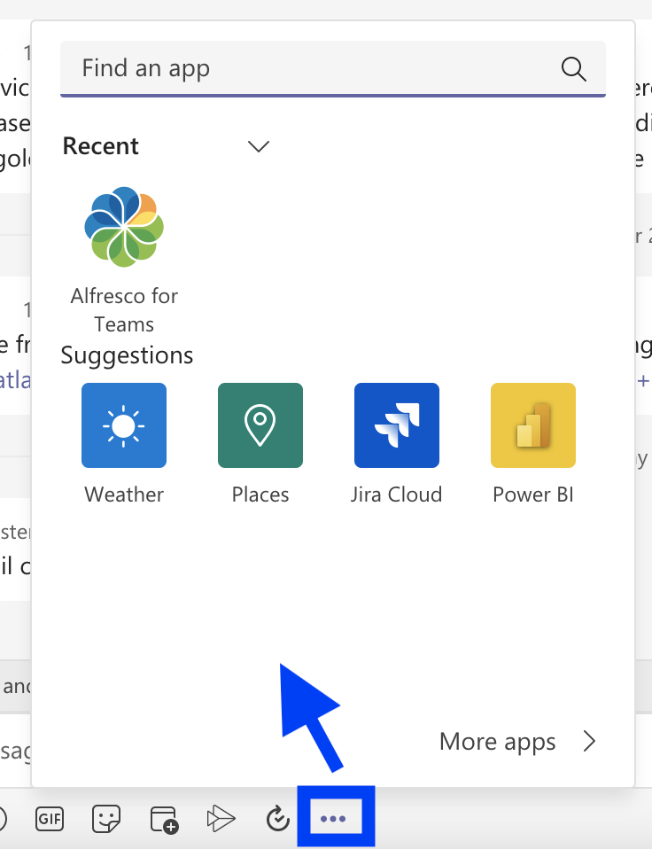The width and height of the screenshot is (652, 849).
Task: Go to More apps
Action: click(x=497, y=742)
